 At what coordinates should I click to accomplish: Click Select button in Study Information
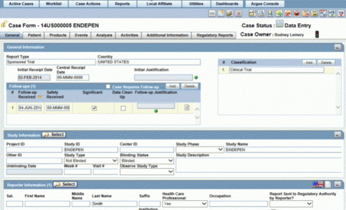click(54, 135)
